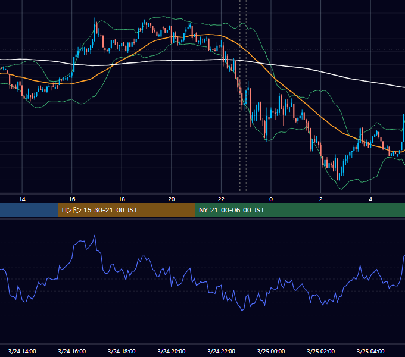The width and height of the screenshot is (405, 357).
Task: Click the 20 hour label on time axis
Action: [172, 199]
